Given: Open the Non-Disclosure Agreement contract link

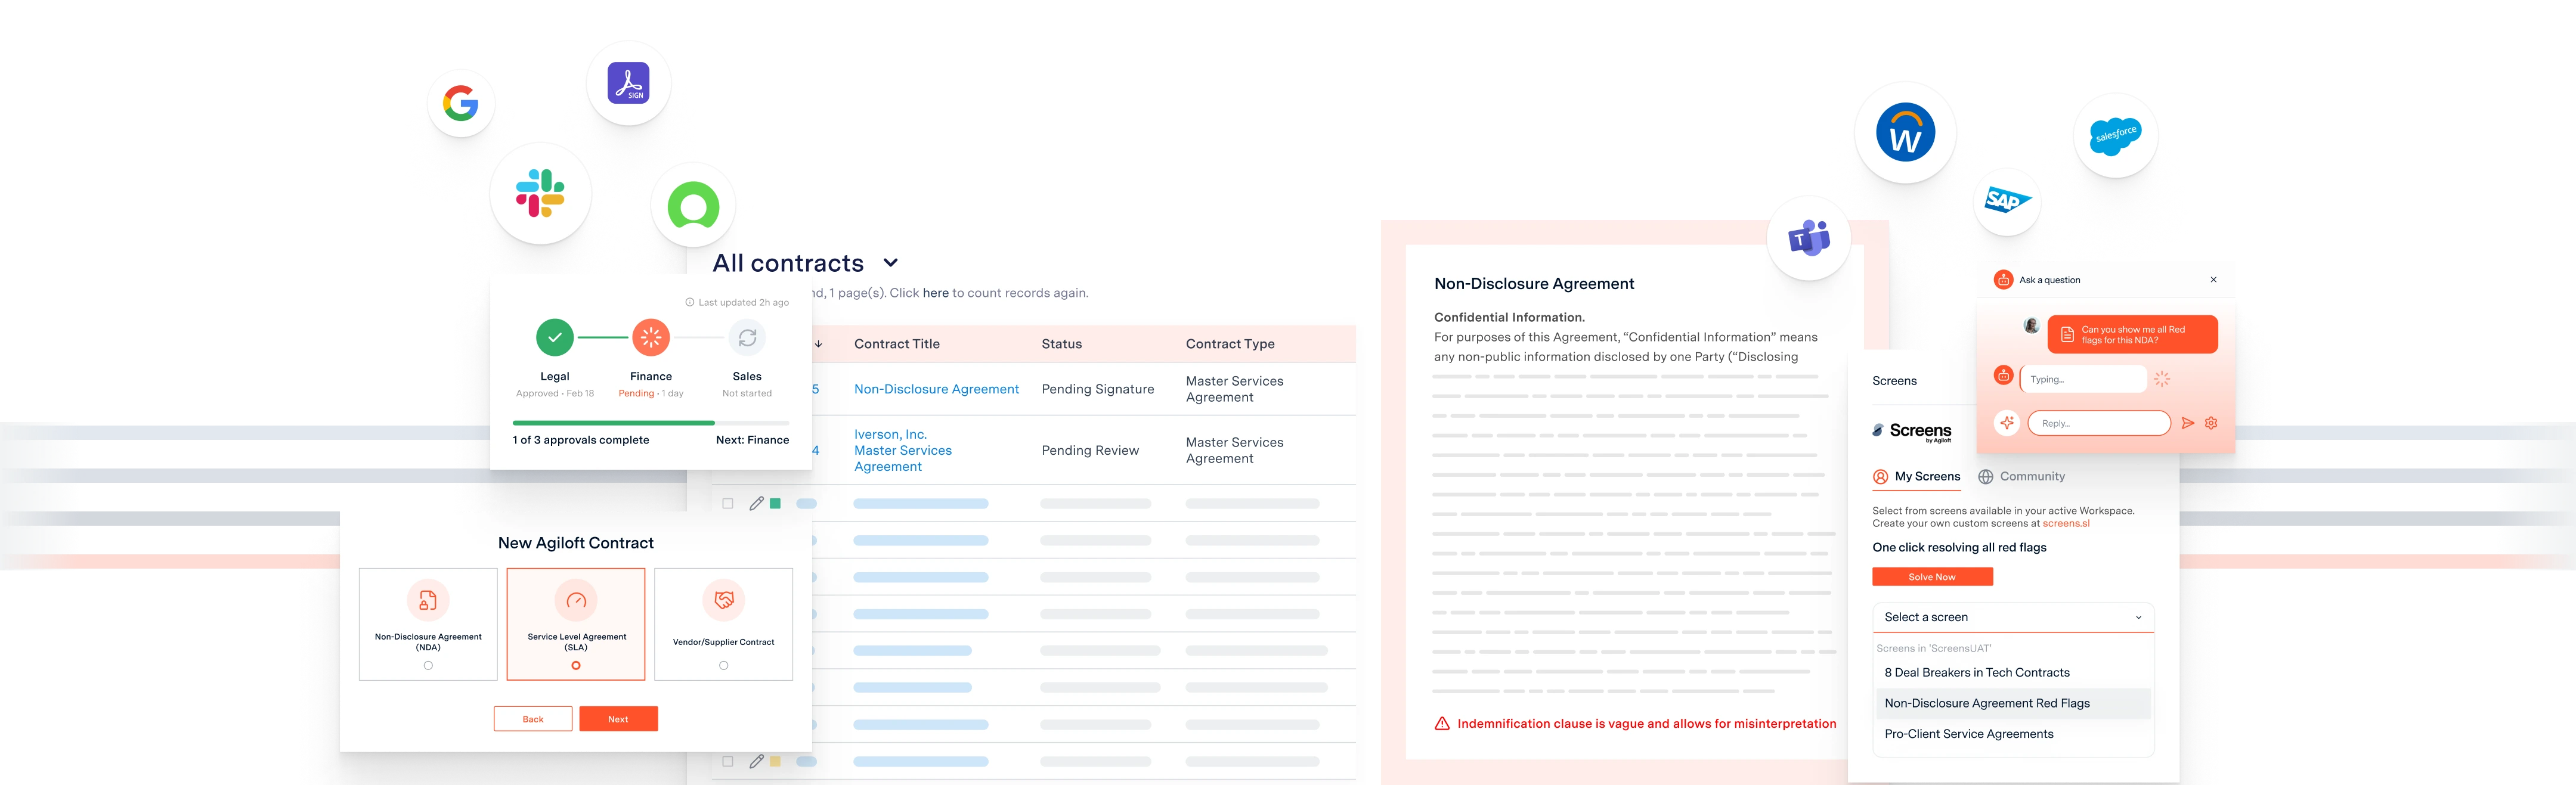Looking at the screenshot, I should [936, 389].
